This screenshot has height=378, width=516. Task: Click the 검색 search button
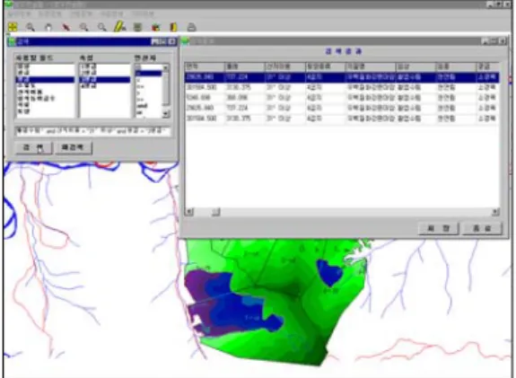pyautogui.click(x=33, y=147)
